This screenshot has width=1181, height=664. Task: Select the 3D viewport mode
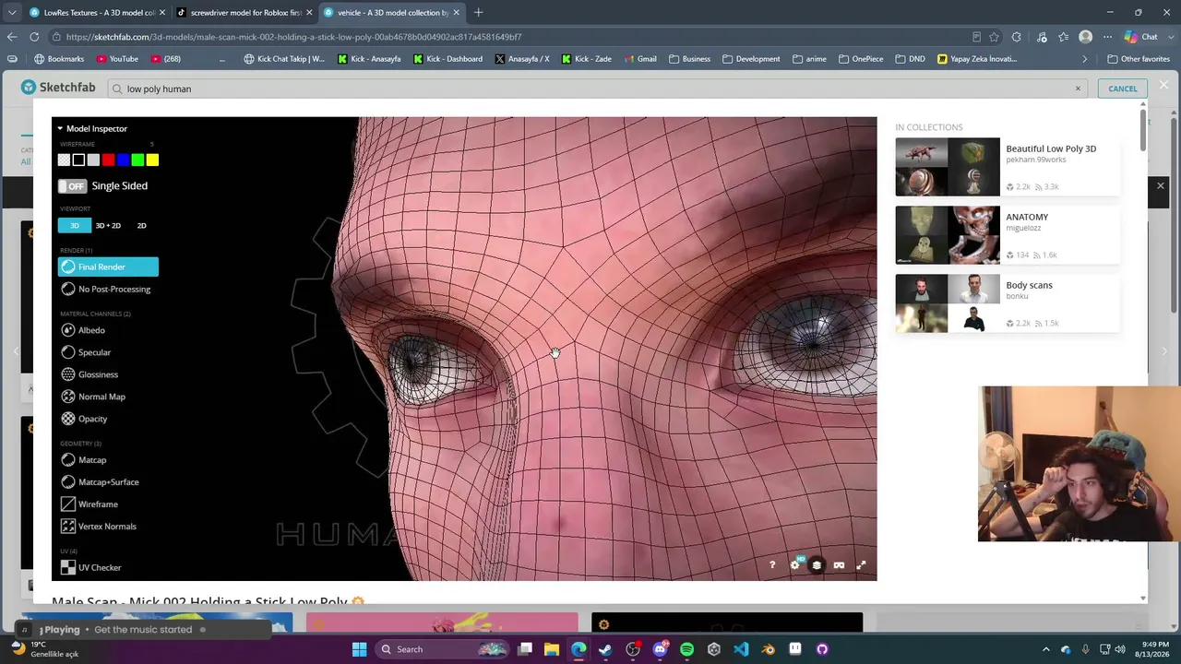[75, 226]
